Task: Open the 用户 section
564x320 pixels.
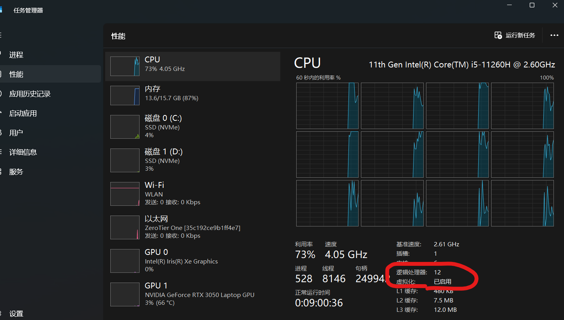Action: [16, 133]
